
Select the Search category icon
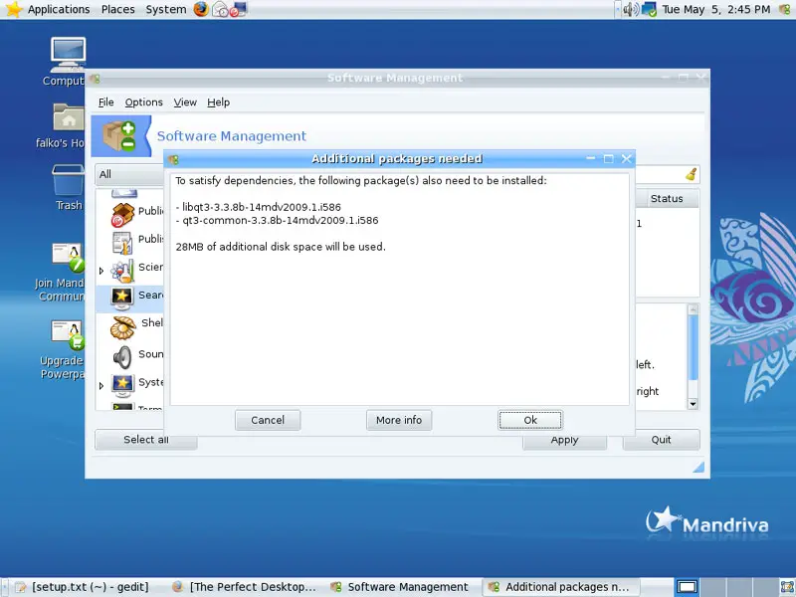(122, 298)
